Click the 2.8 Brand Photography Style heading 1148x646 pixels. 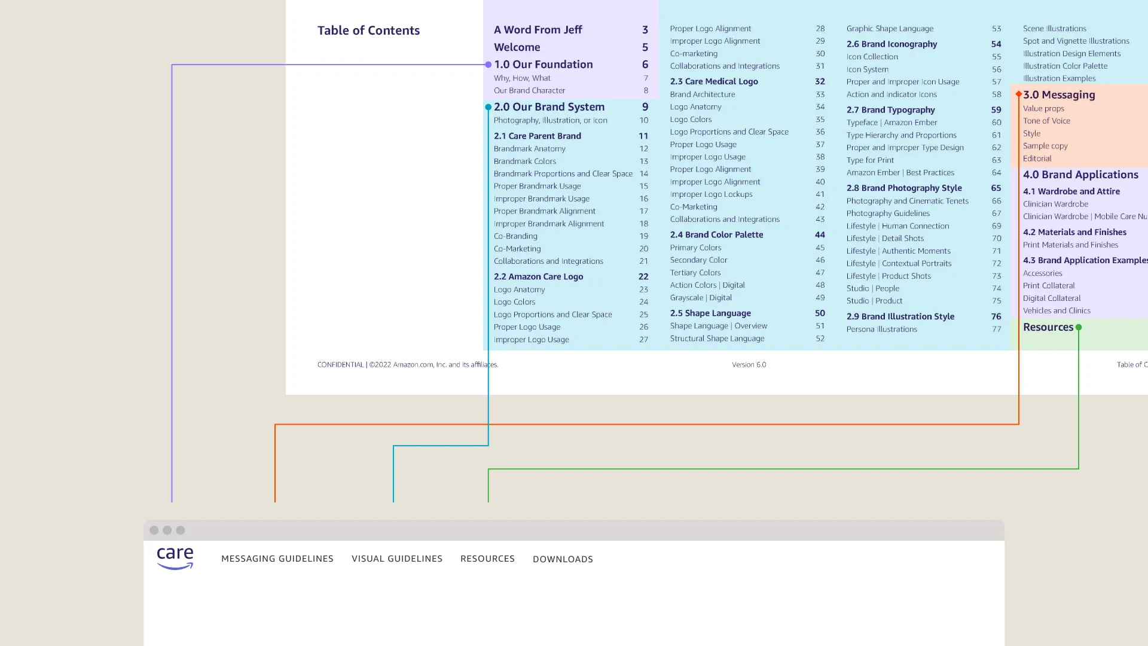[903, 188]
